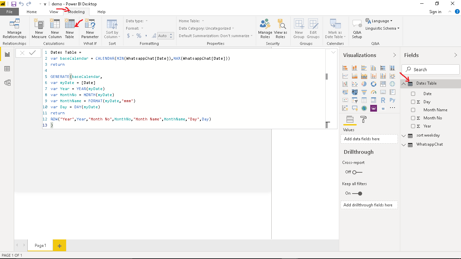461x259 pixels.
Task: Open Manage Roles in Security group
Action: pyautogui.click(x=265, y=28)
